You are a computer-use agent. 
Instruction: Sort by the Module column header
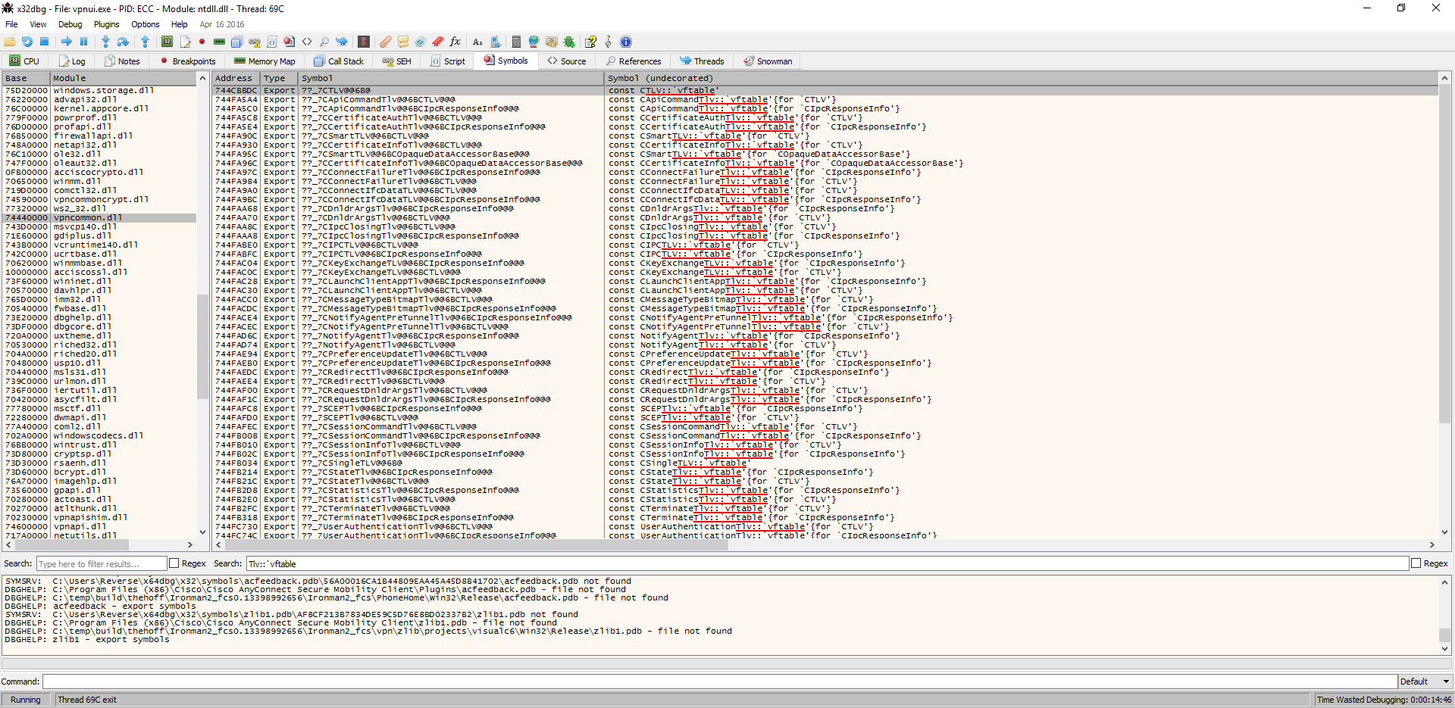click(124, 78)
